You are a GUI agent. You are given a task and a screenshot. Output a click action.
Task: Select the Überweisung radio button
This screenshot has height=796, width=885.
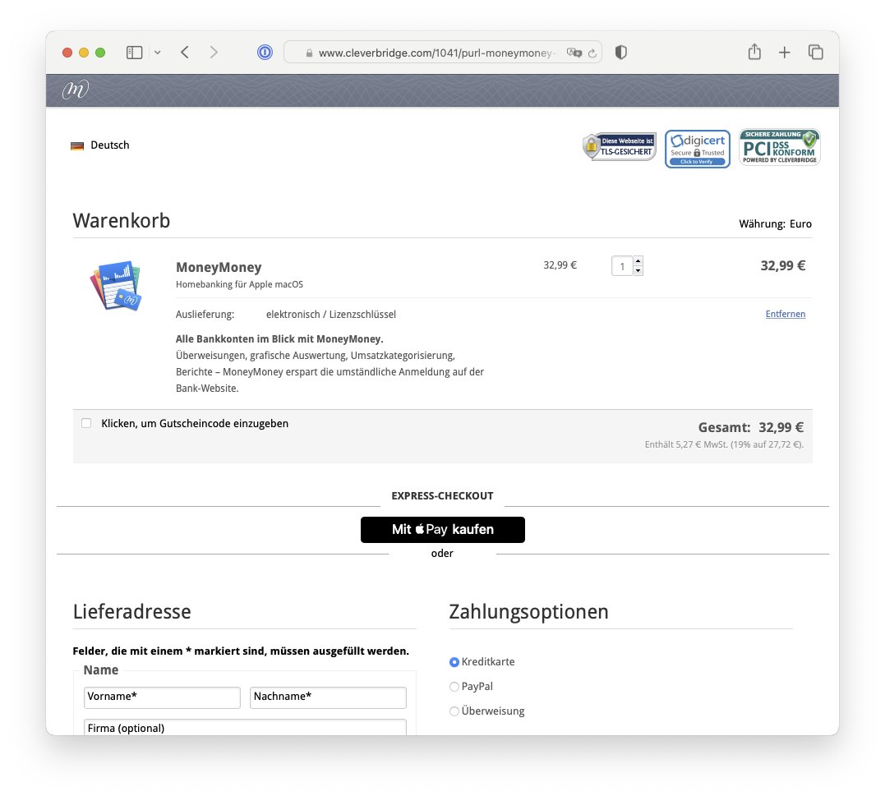454,711
